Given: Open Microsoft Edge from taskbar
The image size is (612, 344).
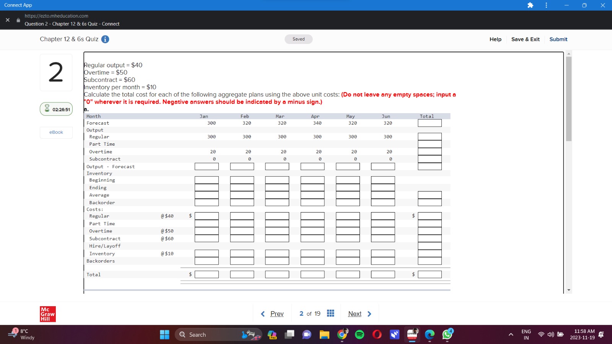Looking at the screenshot, I should (x=430, y=335).
